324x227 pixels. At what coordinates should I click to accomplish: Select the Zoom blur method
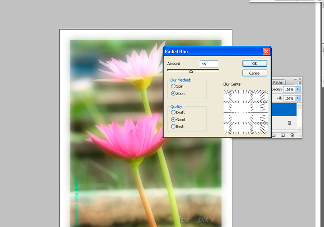(173, 94)
